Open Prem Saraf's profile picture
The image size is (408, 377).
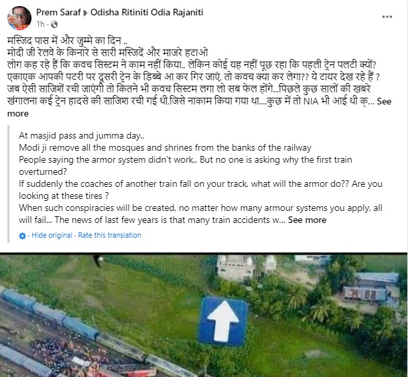click(x=19, y=18)
